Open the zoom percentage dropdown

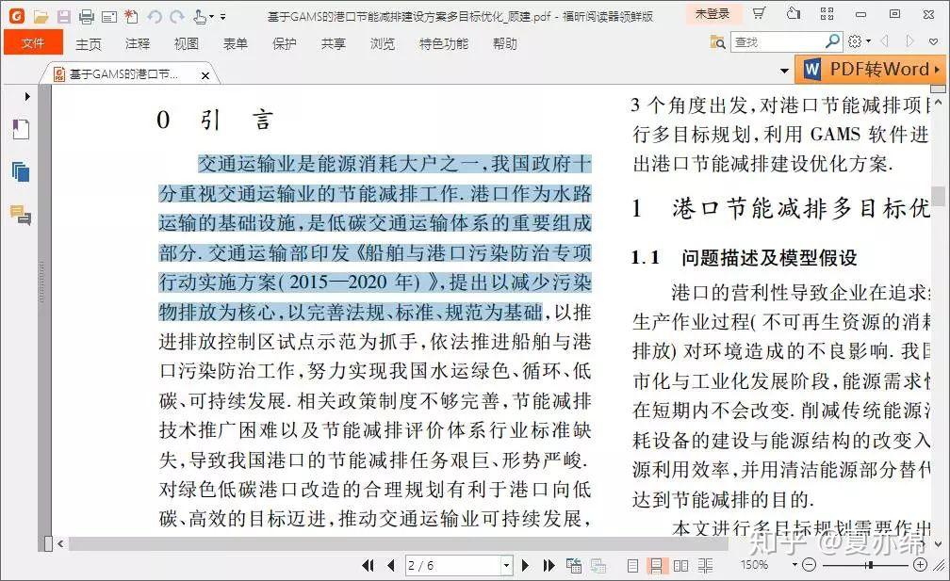click(x=794, y=565)
